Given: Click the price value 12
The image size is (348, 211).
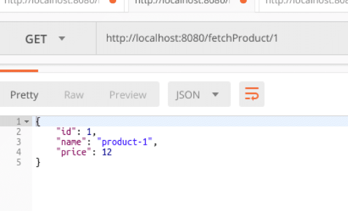Looking at the screenshot, I should (107, 152).
